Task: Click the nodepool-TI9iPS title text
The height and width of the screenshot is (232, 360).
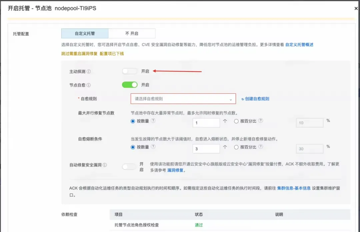Action: (75, 8)
